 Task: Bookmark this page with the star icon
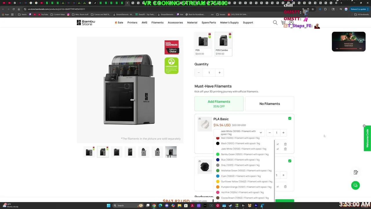pyautogui.click(x=312, y=9)
